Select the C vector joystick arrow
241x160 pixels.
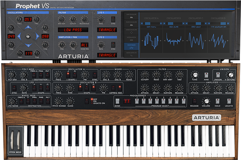coord(37,36)
